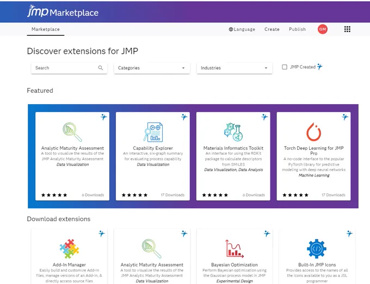370x284 pixels.
Task: Open the featured Capability Explorer icon
Action: click(153, 132)
